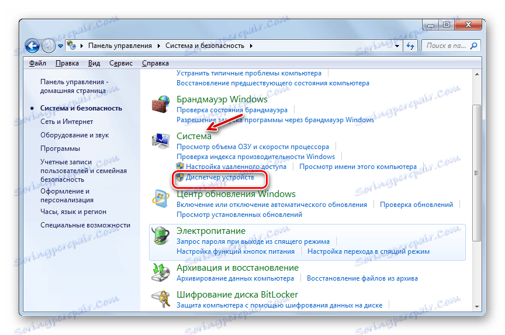Click Просмотр объема ОЗУ и скорости процессора
This screenshot has height=335, width=505.
(x=253, y=147)
